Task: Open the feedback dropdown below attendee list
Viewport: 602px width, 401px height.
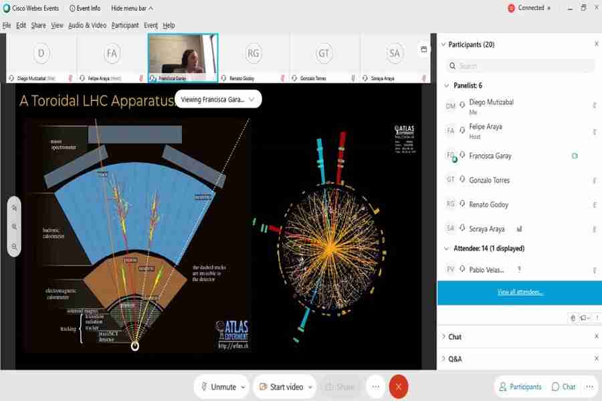Action: click(x=585, y=317)
